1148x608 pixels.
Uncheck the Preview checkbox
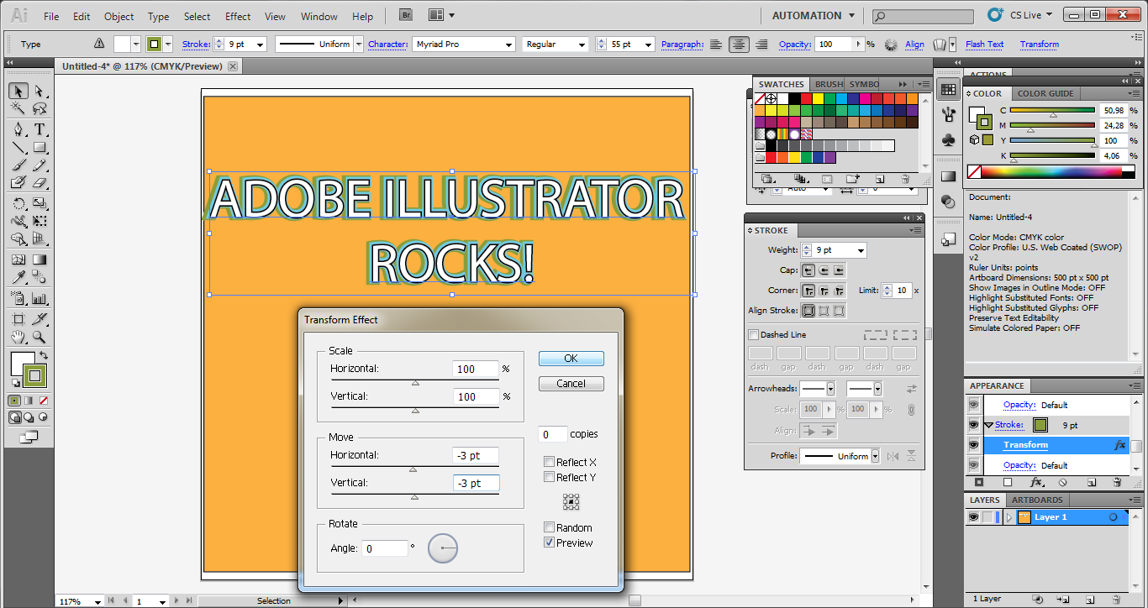[549, 542]
